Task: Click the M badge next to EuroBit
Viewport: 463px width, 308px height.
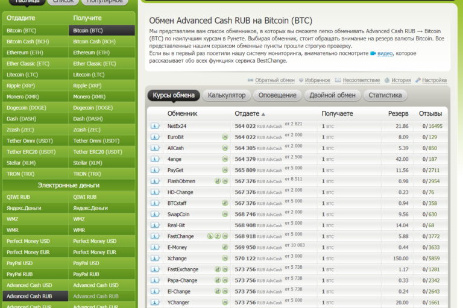Action: tap(225, 137)
